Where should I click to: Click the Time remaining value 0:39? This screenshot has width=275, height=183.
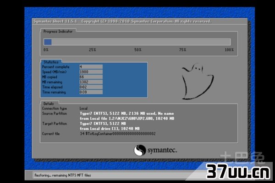91,92
